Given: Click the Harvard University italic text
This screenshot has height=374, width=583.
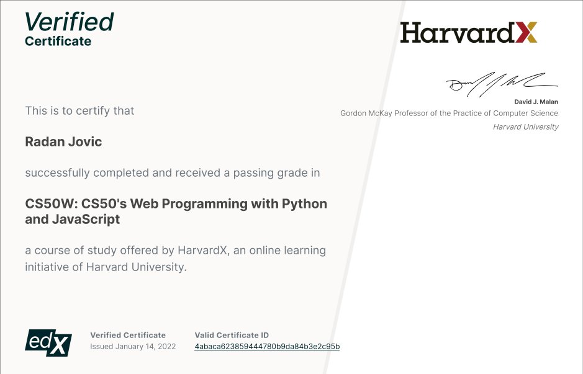Looking at the screenshot, I should 525,127.
